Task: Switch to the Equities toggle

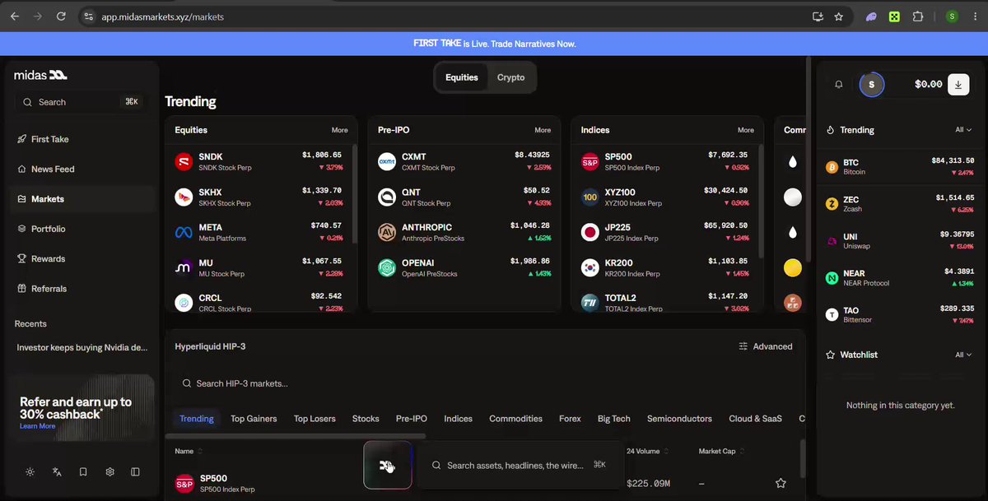Action: pos(462,77)
